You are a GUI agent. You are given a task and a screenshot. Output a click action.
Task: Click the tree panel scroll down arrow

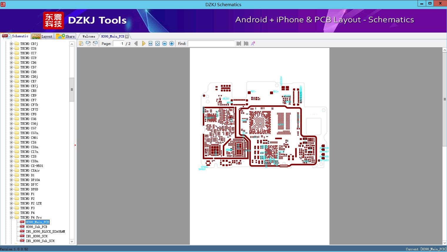coord(72,241)
